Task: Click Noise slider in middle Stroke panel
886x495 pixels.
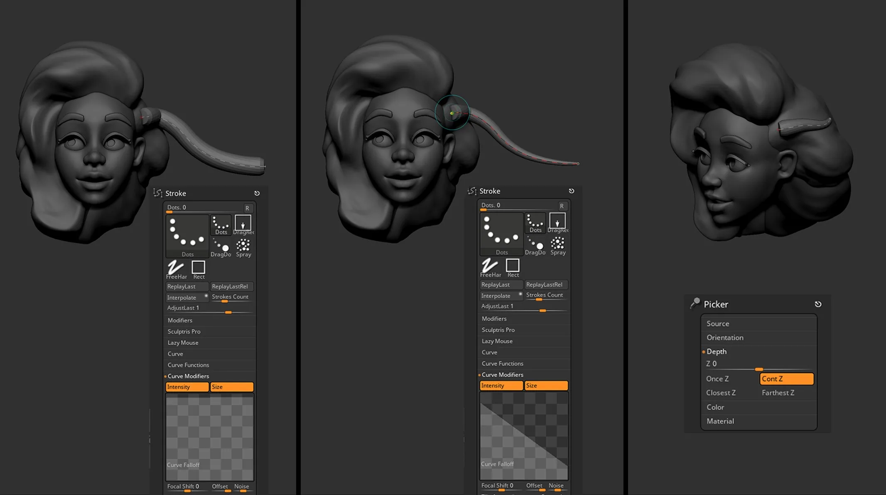Action: point(557,486)
